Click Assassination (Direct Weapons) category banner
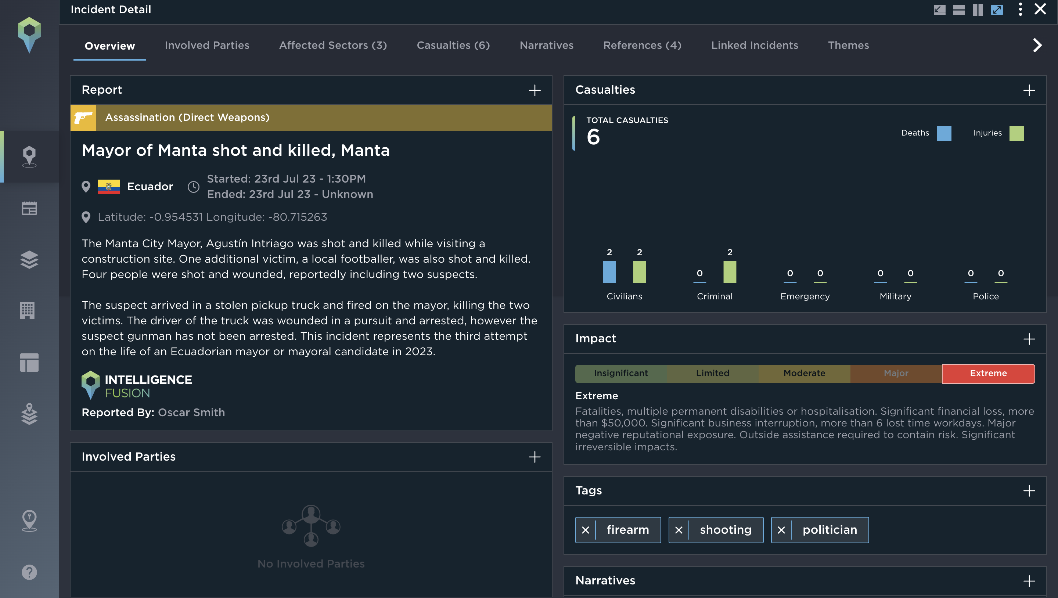 (311, 118)
